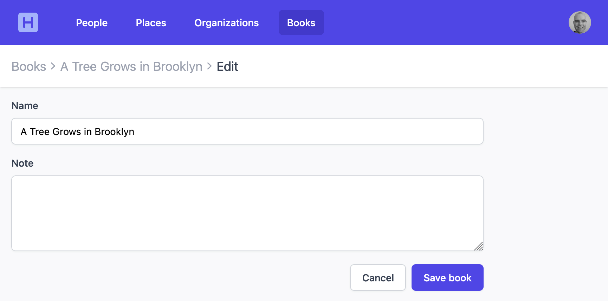The width and height of the screenshot is (608, 301).
Task: Go to the People section
Action: pos(92,23)
